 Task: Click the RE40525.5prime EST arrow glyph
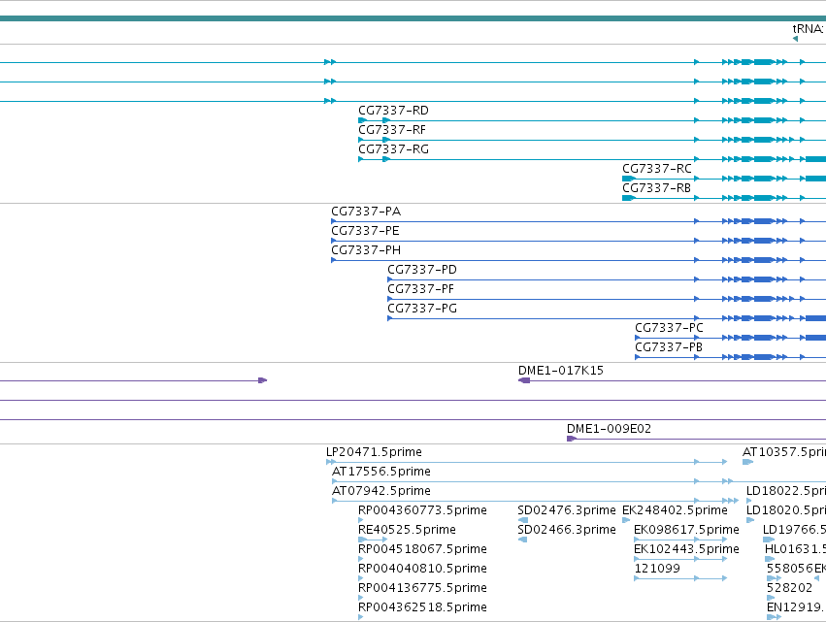pos(373,540)
